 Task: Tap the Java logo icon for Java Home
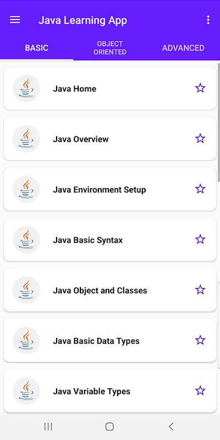tap(26, 88)
